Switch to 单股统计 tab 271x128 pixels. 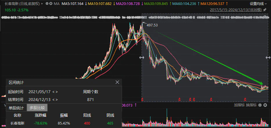[16, 108]
